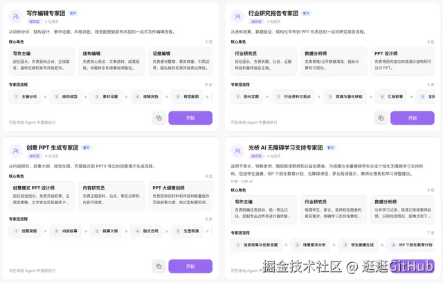Click the 官方 badge beside 行业研究报告专家团
The width and height of the screenshot is (443, 283).
[x=306, y=13]
